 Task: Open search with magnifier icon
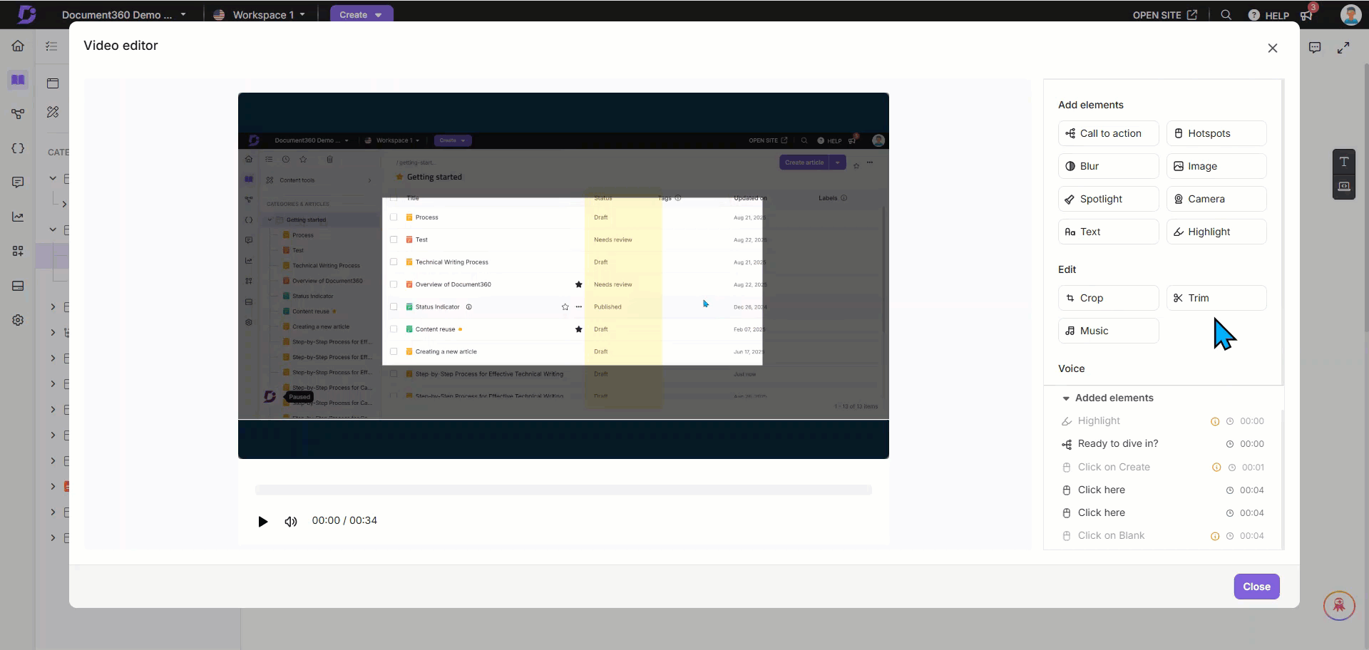(1226, 15)
